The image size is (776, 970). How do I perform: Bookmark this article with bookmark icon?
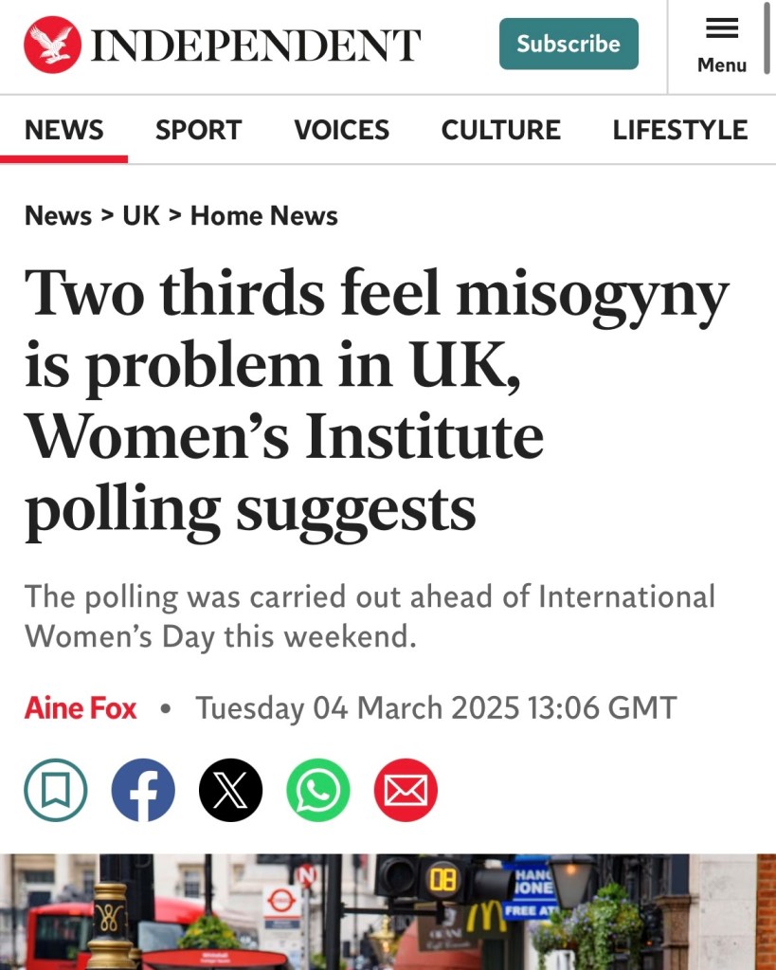coord(56,790)
